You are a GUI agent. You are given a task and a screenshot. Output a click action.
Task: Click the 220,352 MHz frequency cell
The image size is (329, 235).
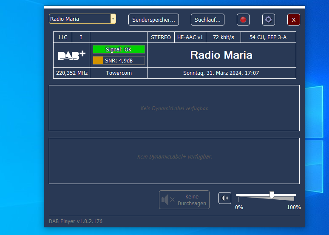click(72, 73)
